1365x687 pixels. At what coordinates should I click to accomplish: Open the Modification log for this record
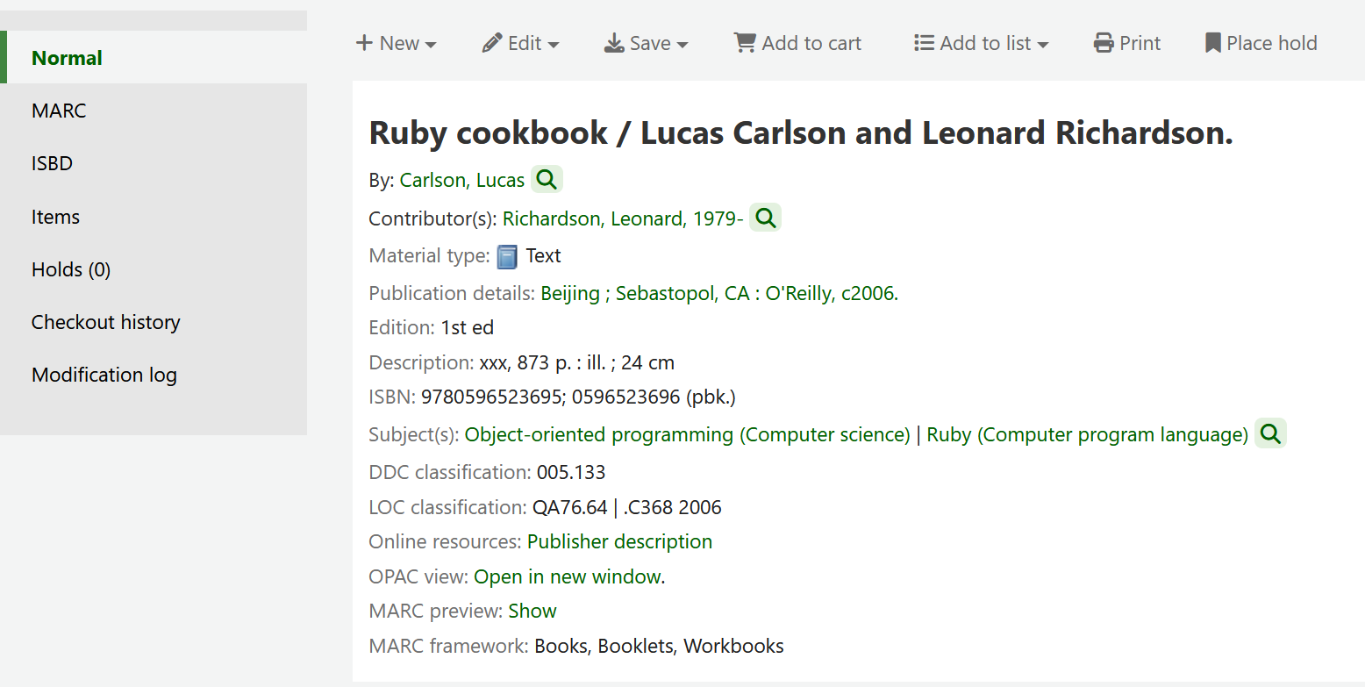pyautogui.click(x=104, y=375)
